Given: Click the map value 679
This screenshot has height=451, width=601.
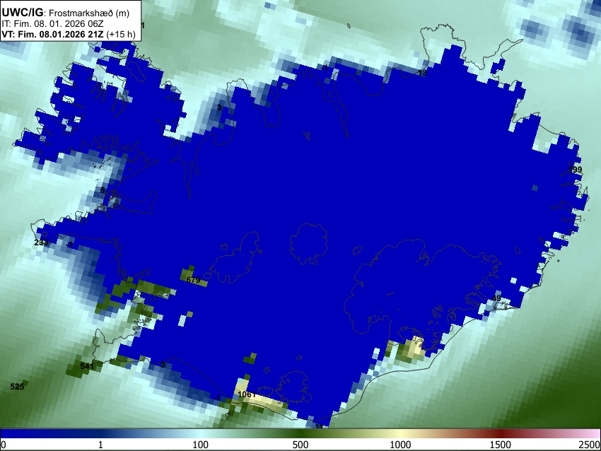Looking at the screenshot, I should click(193, 280).
